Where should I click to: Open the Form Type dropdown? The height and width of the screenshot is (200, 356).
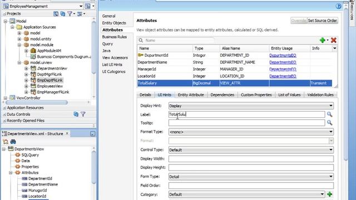click(x=331, y=177)
